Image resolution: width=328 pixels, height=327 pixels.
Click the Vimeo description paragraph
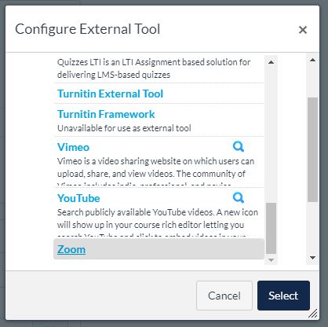coord(155,171)
